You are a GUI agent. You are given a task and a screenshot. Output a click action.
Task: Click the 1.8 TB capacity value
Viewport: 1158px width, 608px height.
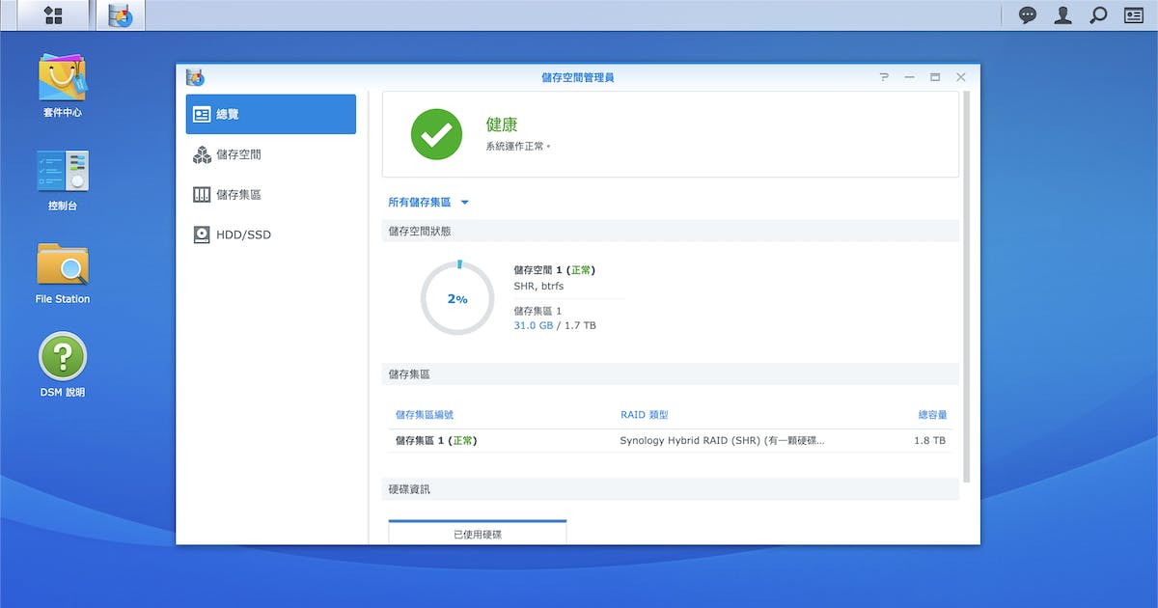(930, 441)
